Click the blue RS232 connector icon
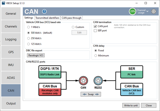This screenshot has width=160, height=111. tap(98, 81)
